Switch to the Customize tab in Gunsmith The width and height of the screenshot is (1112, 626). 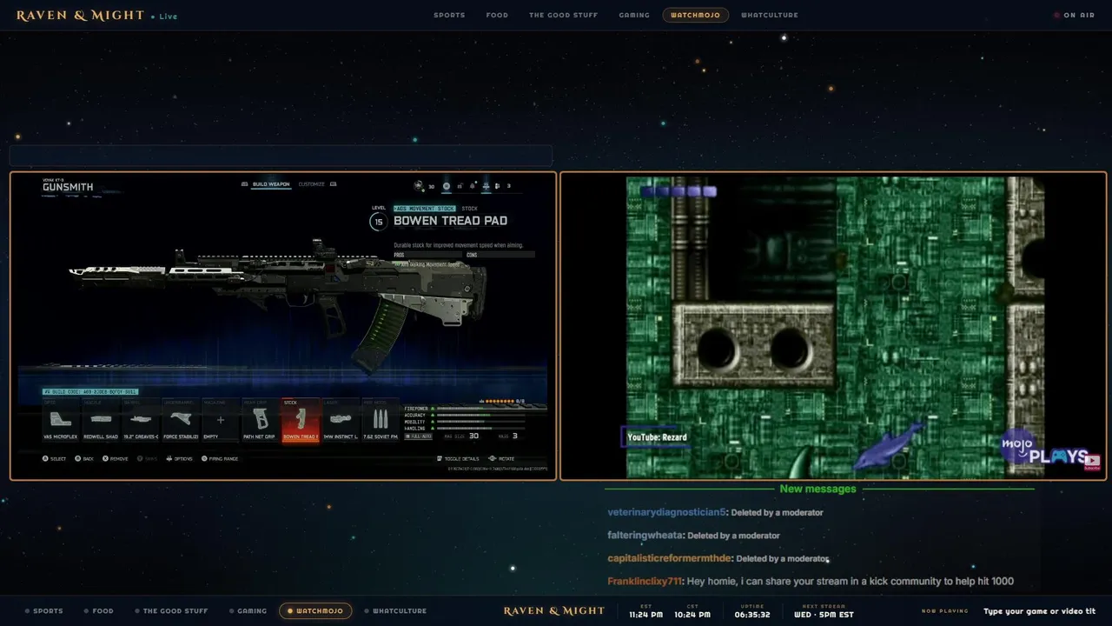click(x=311, y=184)
